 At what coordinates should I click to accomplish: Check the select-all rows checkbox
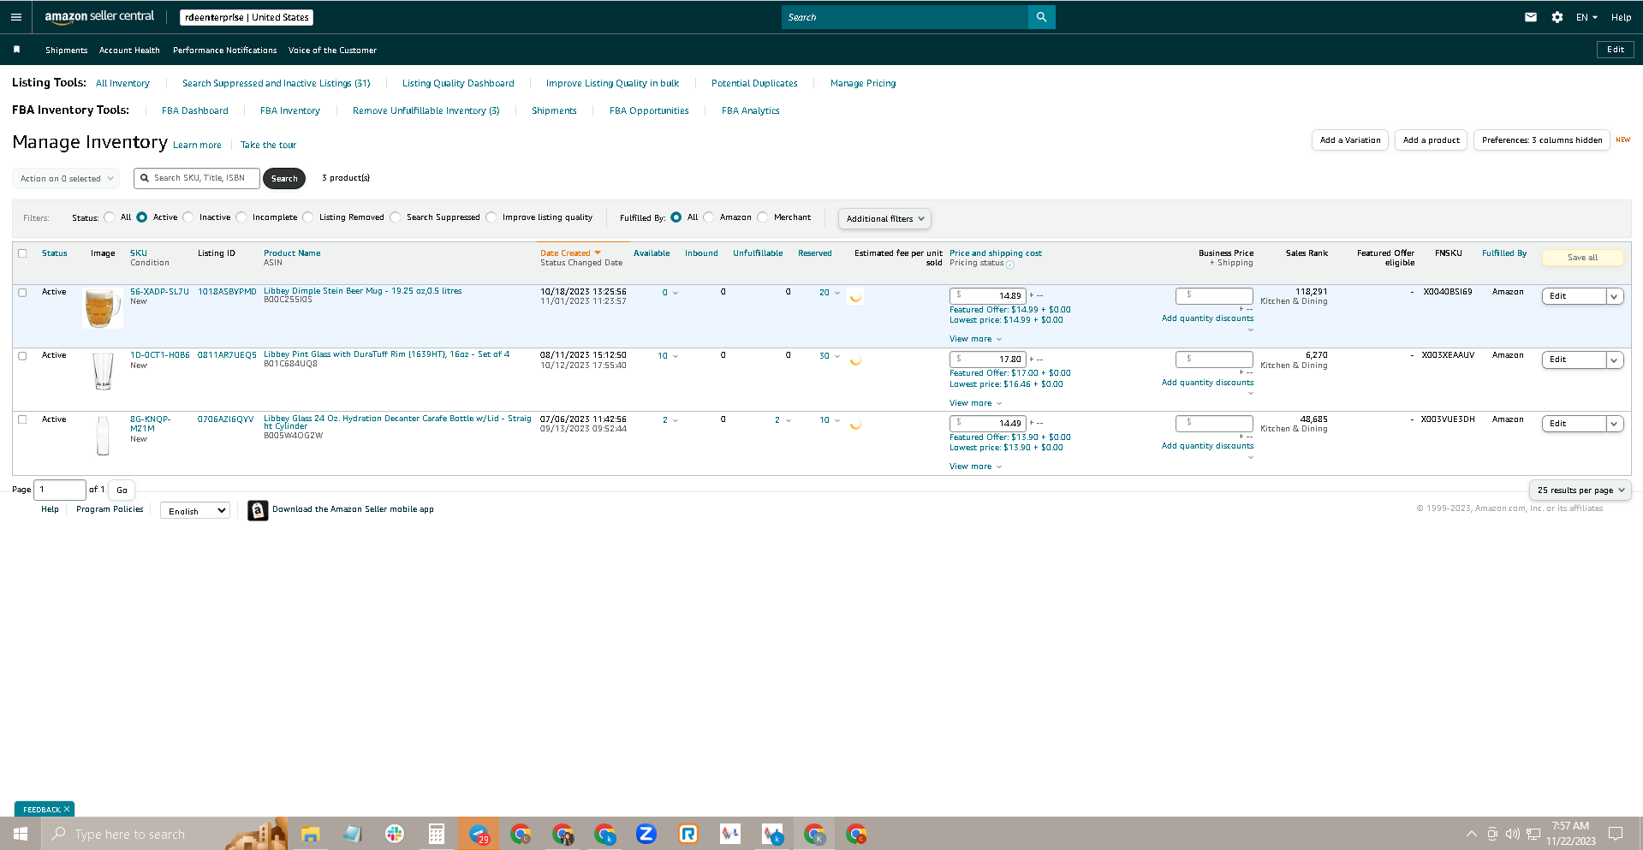point(22,253)
